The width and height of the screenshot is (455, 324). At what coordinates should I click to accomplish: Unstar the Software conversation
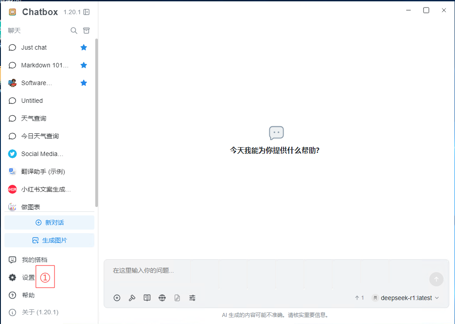click(84, 83)
